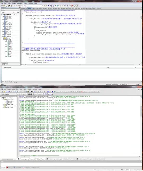143x171 pixels.
Task: Click New Document icon in IAR toolbar
Action: click(x=2, y=6)
